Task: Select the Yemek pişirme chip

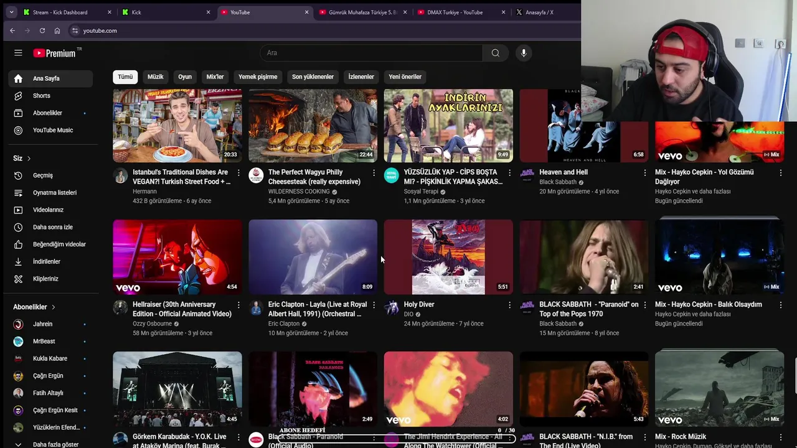Action: click(258, 77)
